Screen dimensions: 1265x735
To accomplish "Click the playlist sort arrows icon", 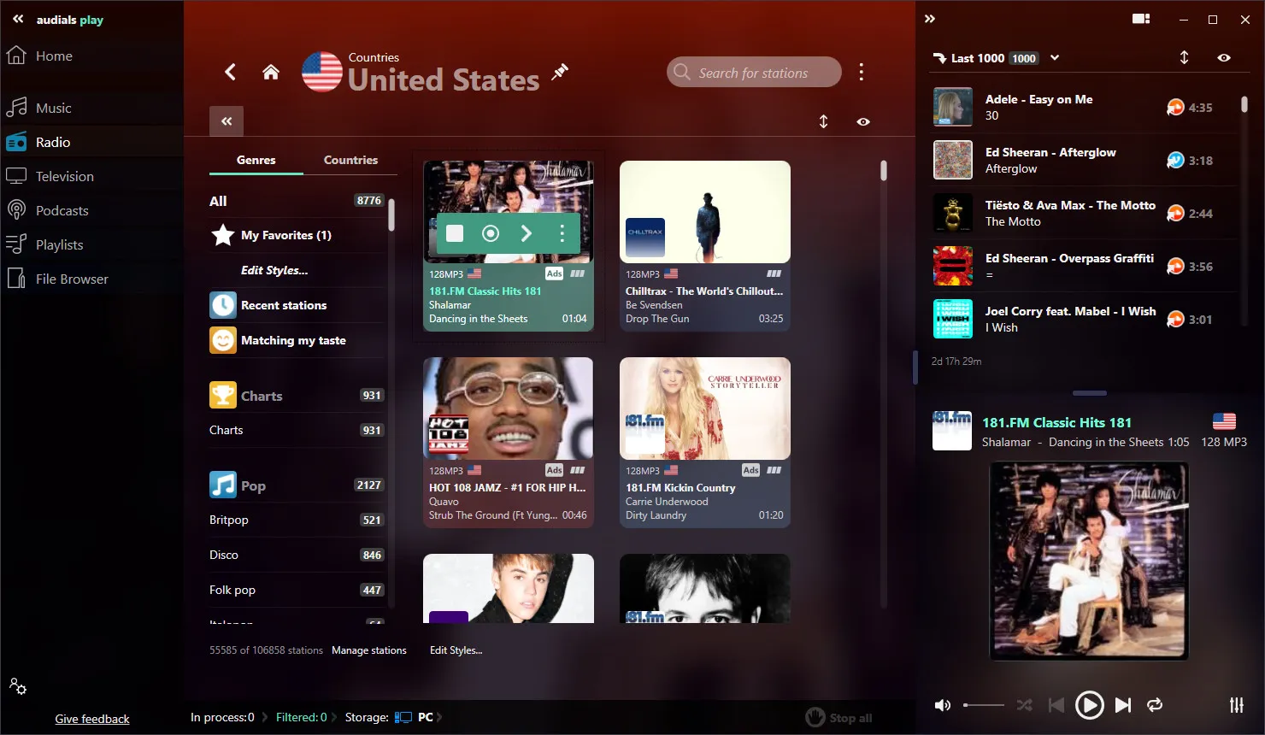I will pyautogui.click(x=1184, y=57).
